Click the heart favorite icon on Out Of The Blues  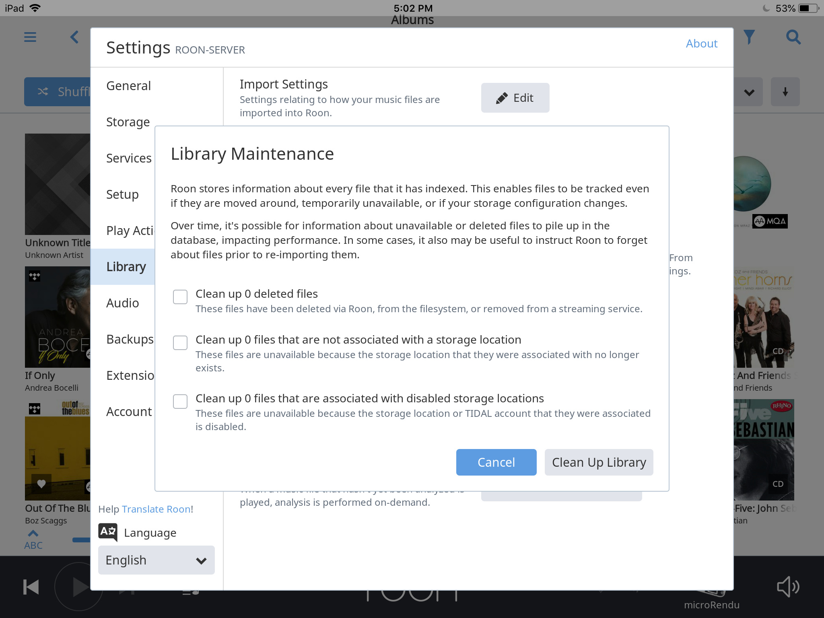pos(41,484)
